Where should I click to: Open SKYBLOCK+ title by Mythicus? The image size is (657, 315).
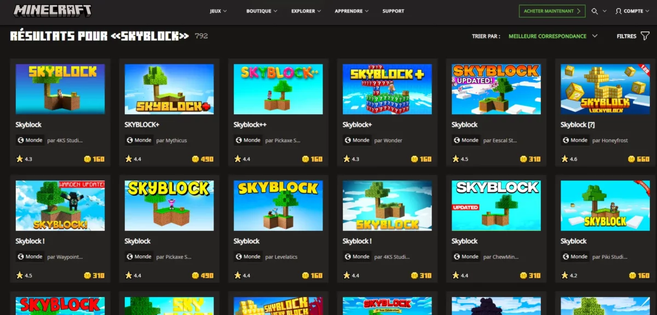pyautogui.click(x=142, y=125)
